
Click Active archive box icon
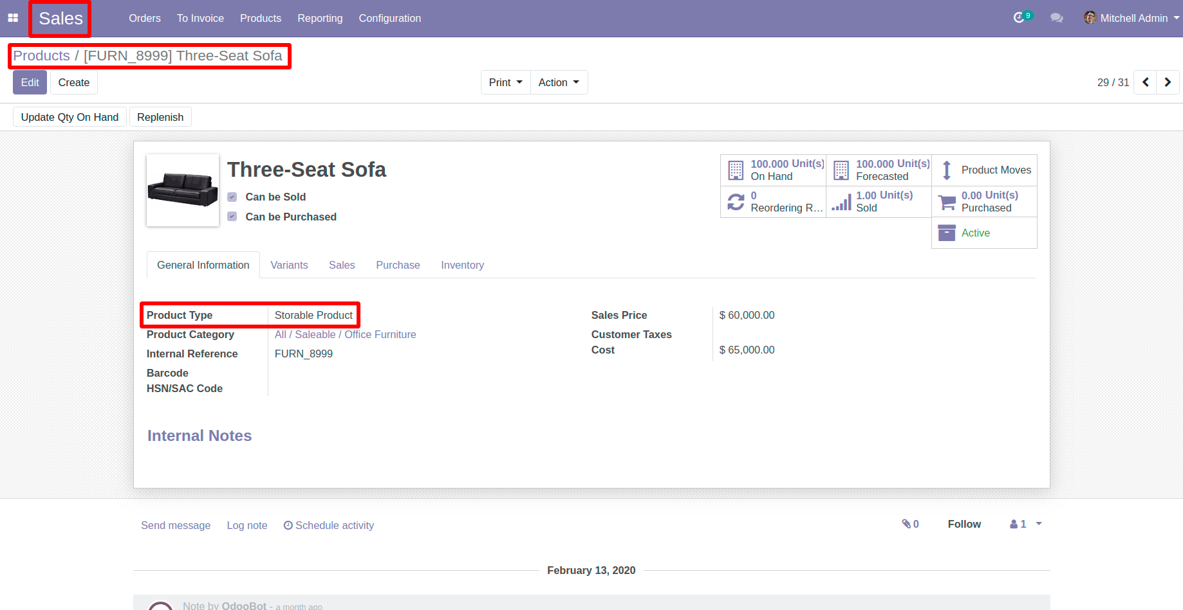click(947, 233)
